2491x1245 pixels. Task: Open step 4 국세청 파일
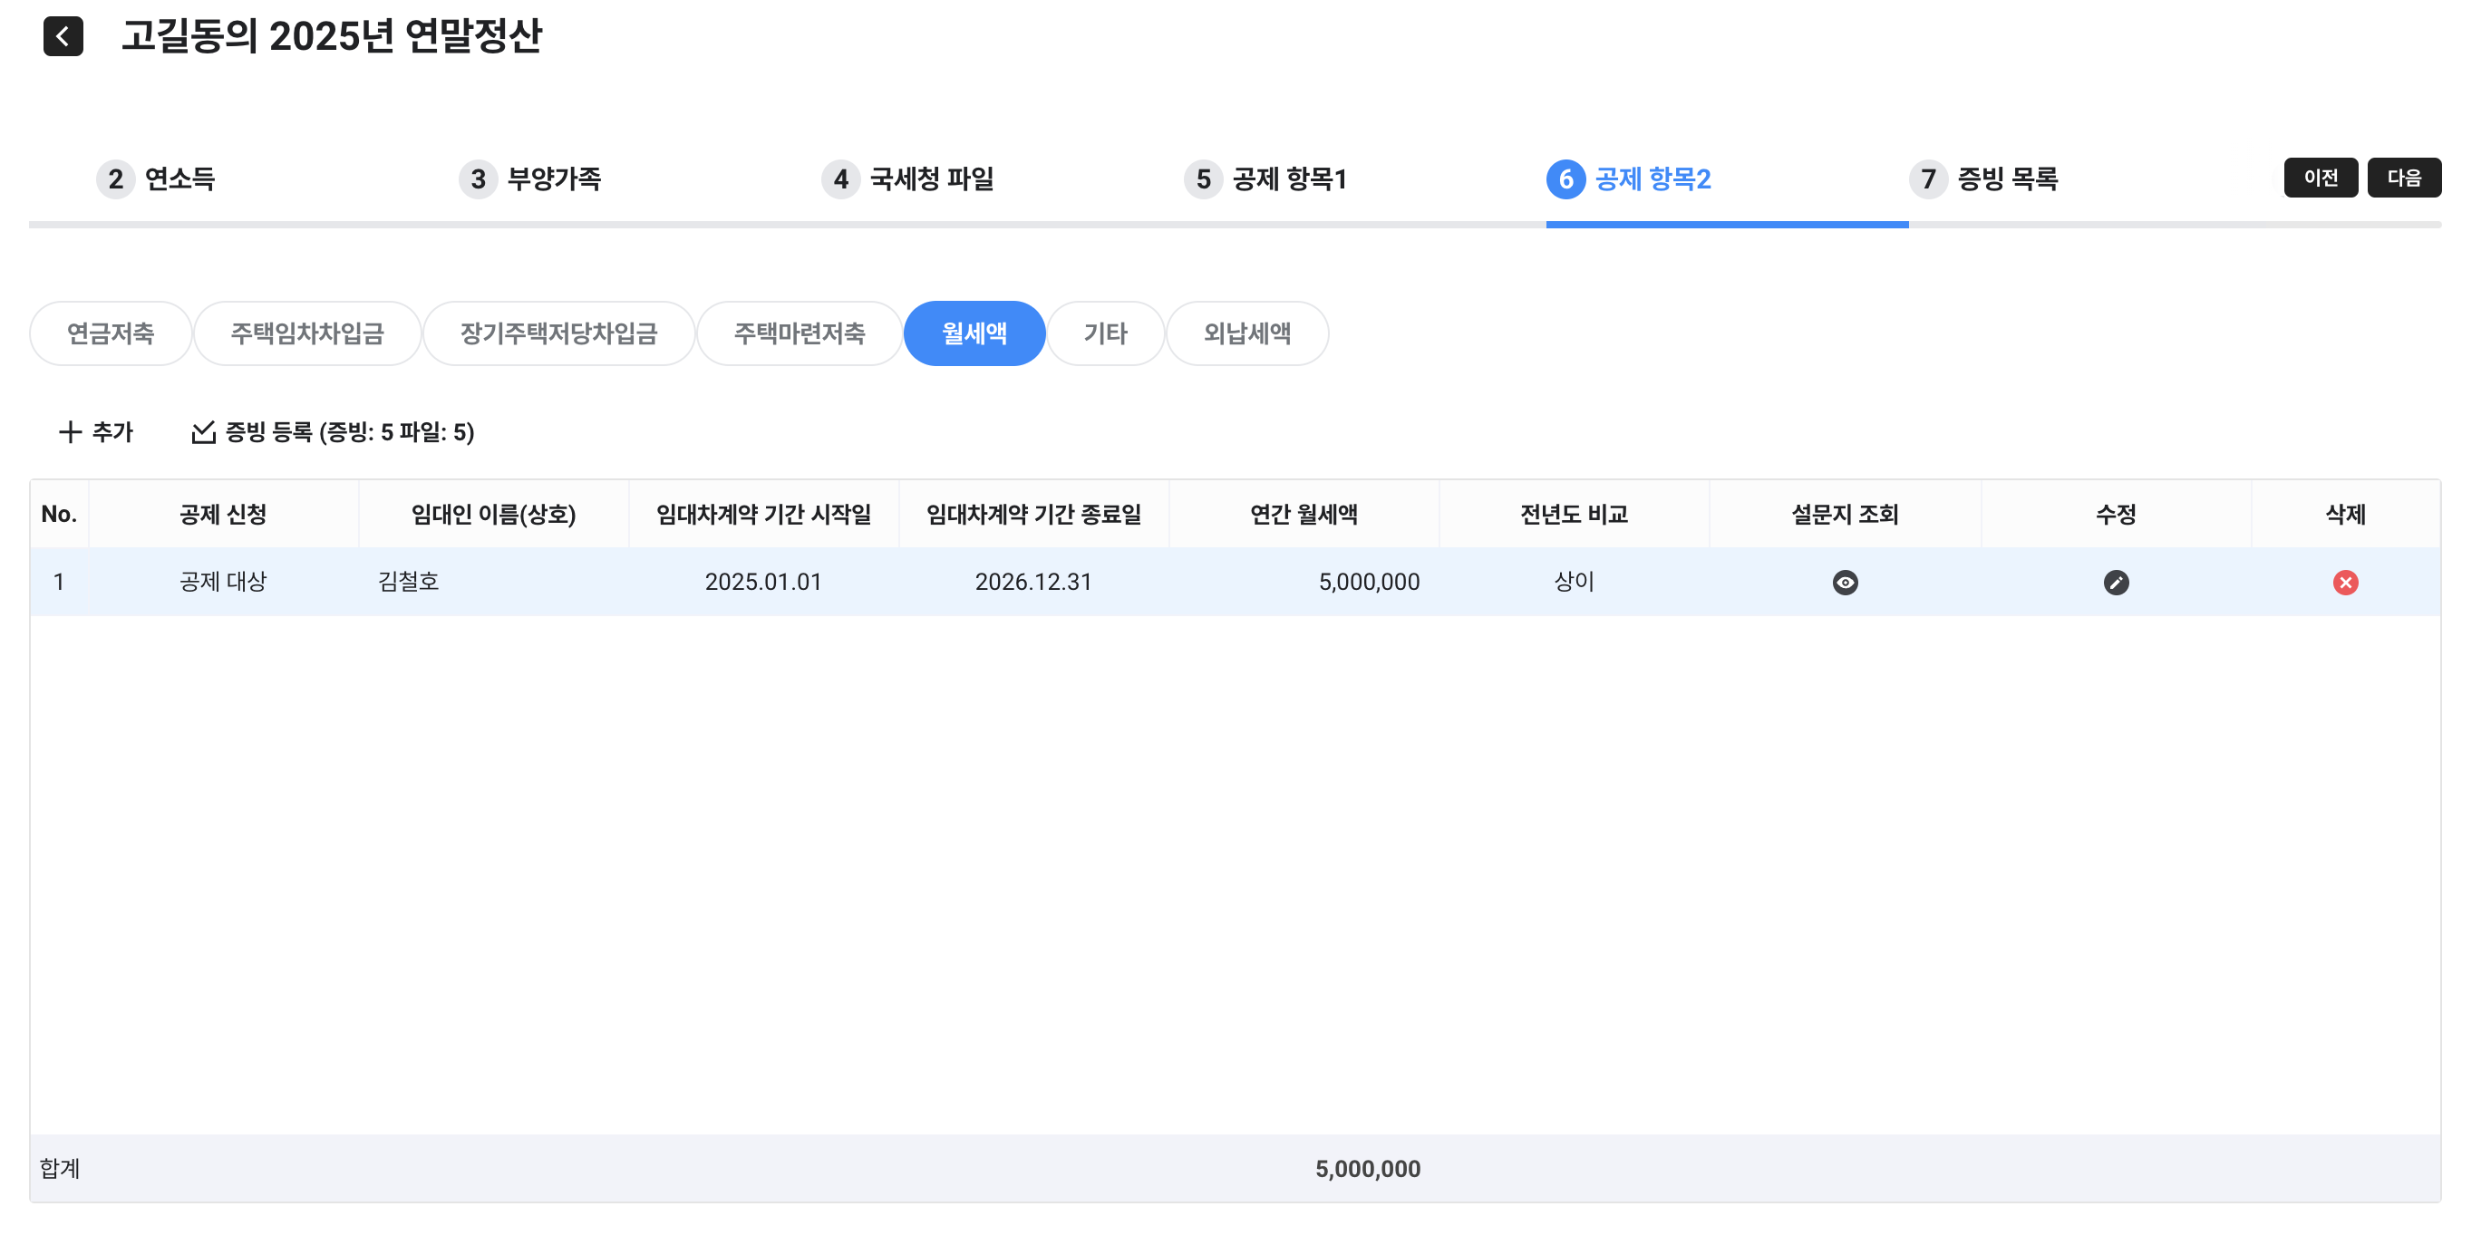[x=908, y=179]
